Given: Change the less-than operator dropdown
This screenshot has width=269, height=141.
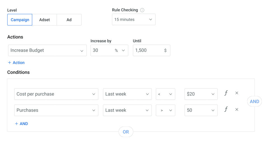Looking at the screenshot, I should pos(165,94).
